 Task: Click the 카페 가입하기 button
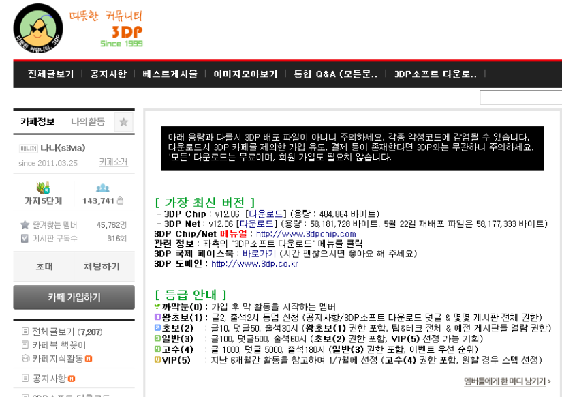point(74,297)
